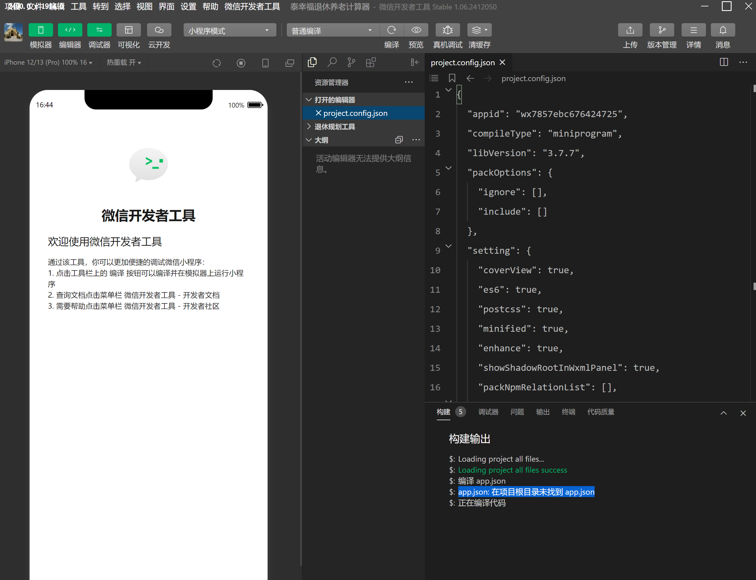Click the user avatar thumbnail
Viewport: 756px width, 580px height.
point(13,32)
